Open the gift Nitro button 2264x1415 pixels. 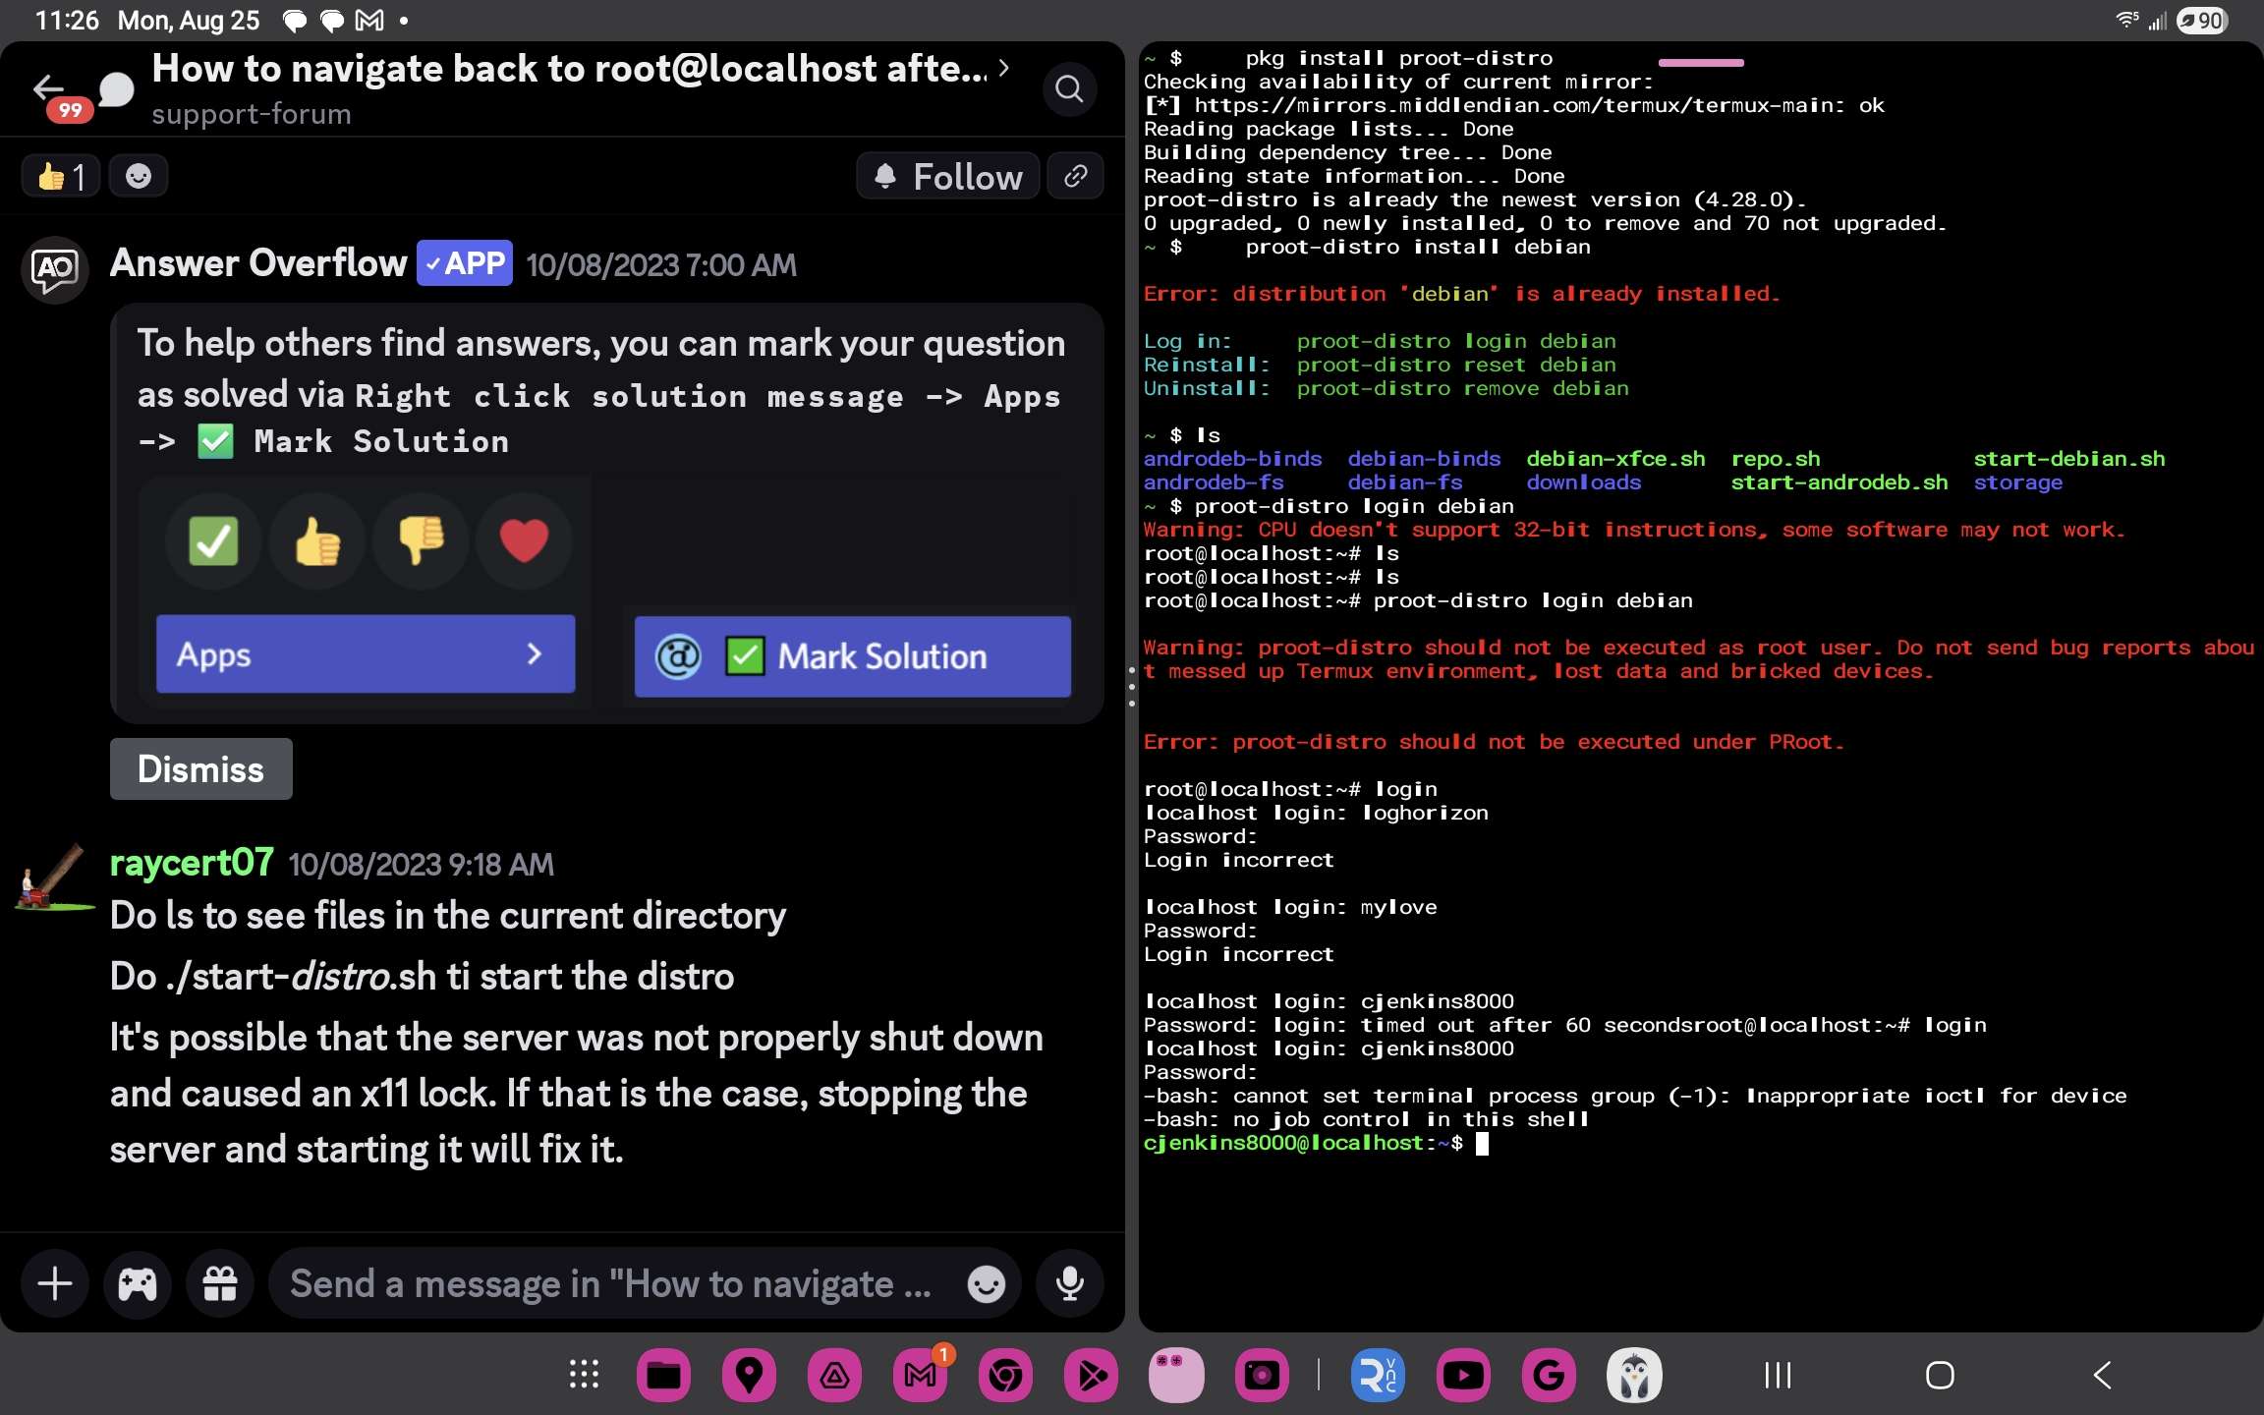point(220,1284)
